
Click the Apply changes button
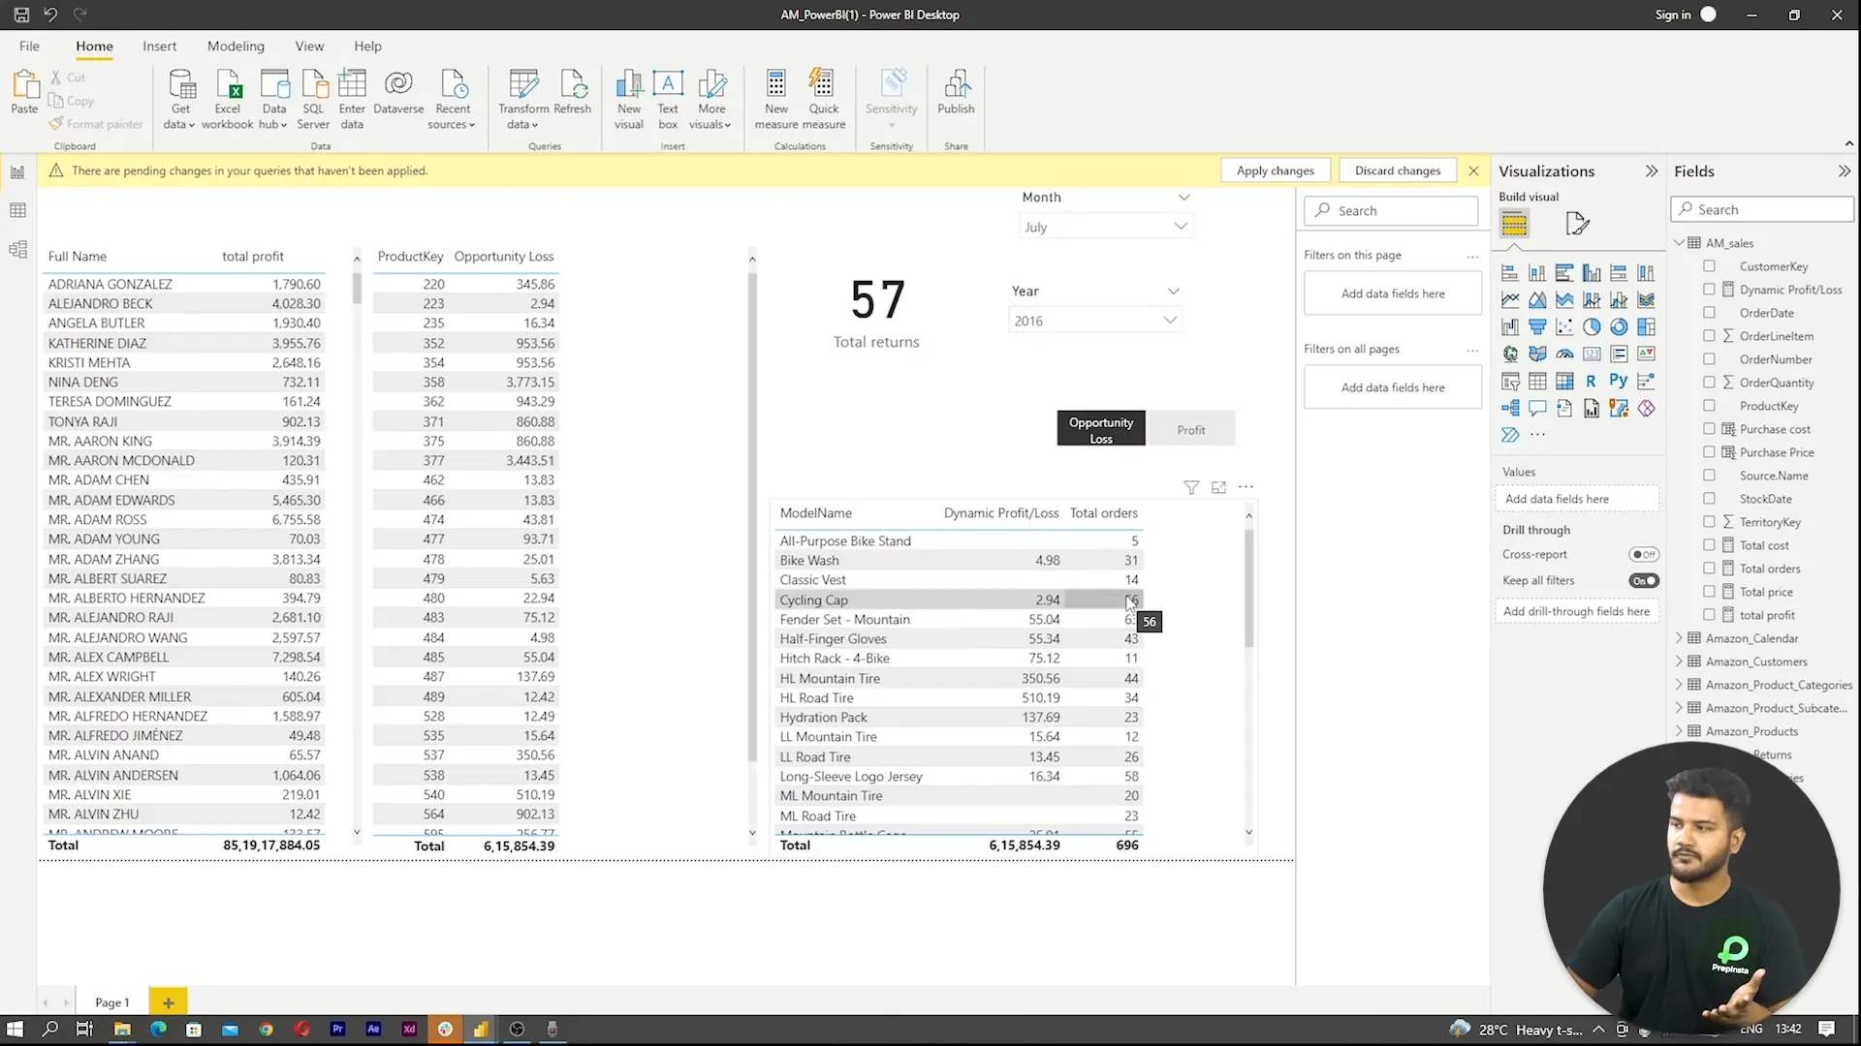[1275, 170]
